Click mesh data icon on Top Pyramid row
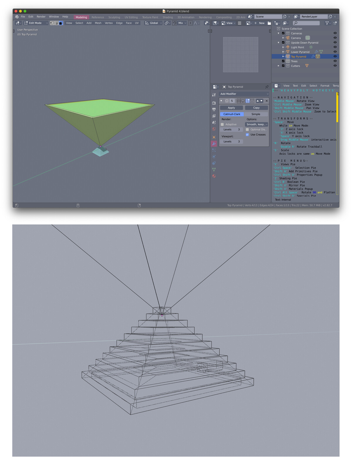Screen dimensions: 352x470 tap(318, 56)
